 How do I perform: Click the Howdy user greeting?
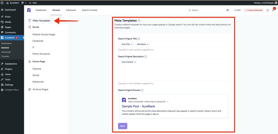pos(263,3)
